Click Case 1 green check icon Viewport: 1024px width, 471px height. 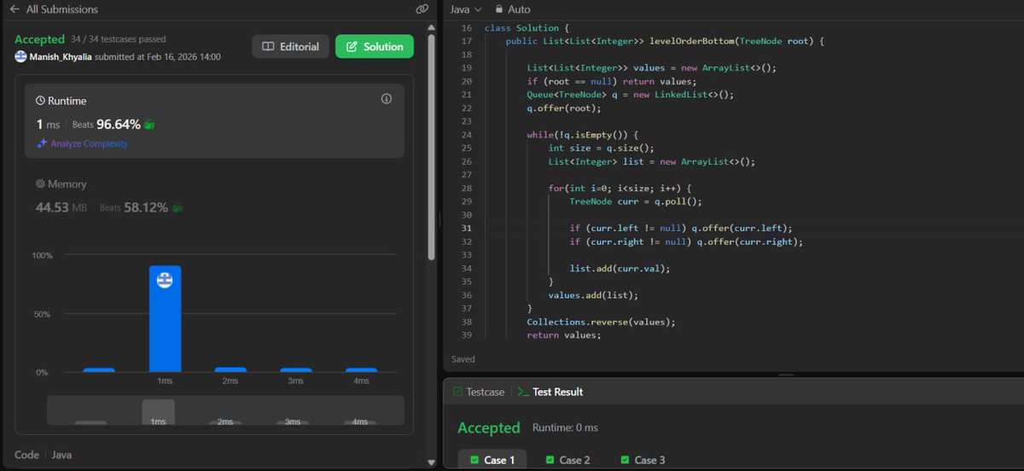(474, 460)
